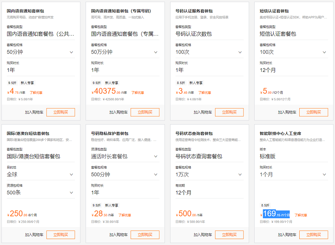Image resolution: width=335 pixels, height=245 pixels.
Task: Buy now the 号码状态查询套餐包
Action: 229,235
